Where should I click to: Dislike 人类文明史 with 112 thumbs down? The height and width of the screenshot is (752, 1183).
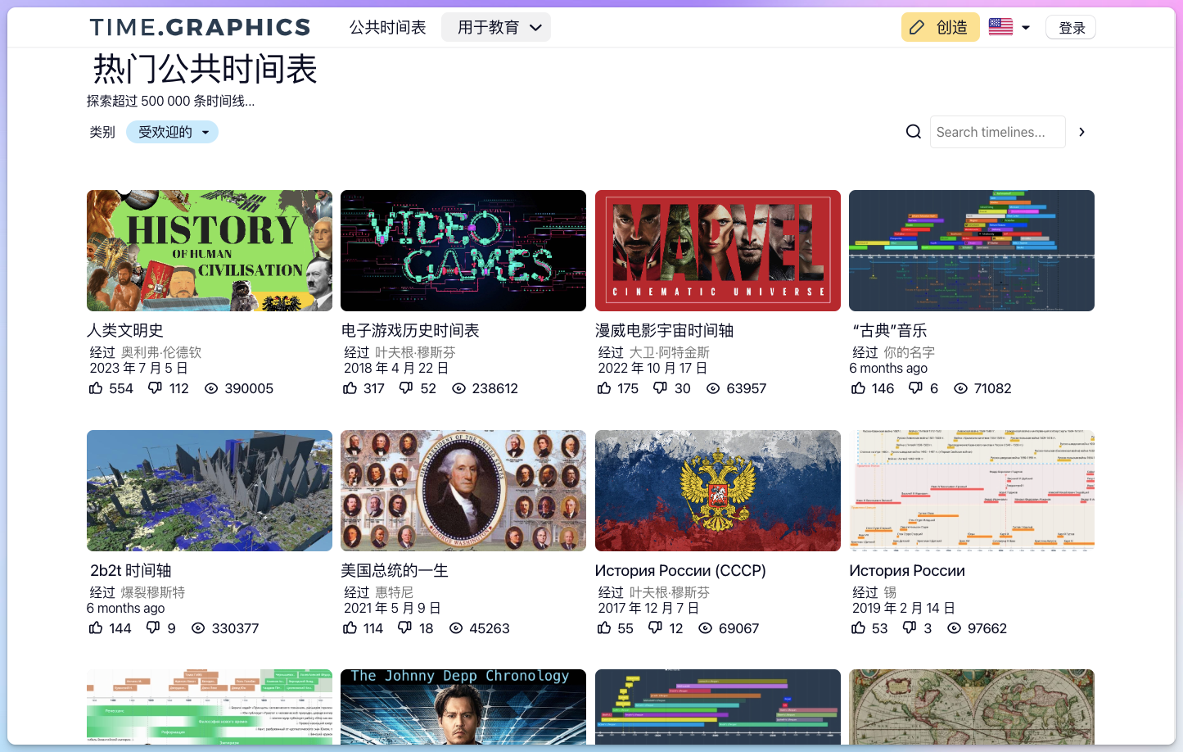(155, 388)
